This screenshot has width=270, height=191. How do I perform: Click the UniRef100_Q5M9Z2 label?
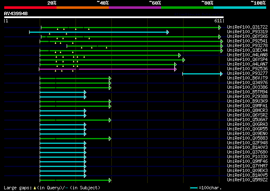tap(247, 180)
